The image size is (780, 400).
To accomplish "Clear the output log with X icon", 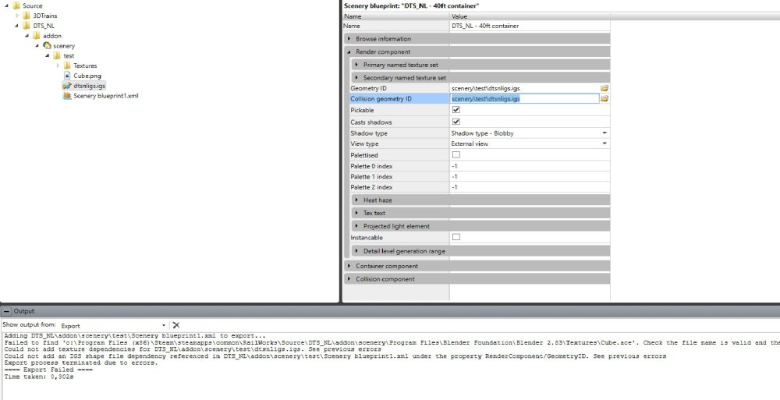I will [176, 325].
